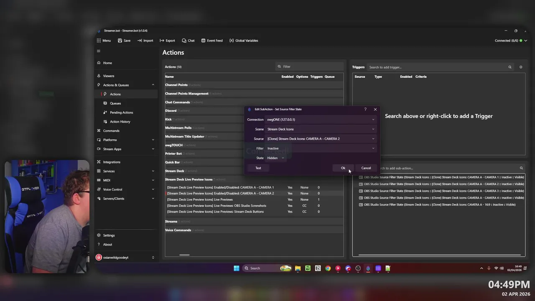Click the actions list horizontal scrollbar
This screenshot has height=301, width=535.
[x=184, y=255]
